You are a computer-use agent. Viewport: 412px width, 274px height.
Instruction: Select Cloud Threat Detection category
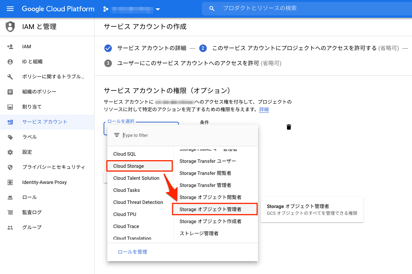[140, 202]
